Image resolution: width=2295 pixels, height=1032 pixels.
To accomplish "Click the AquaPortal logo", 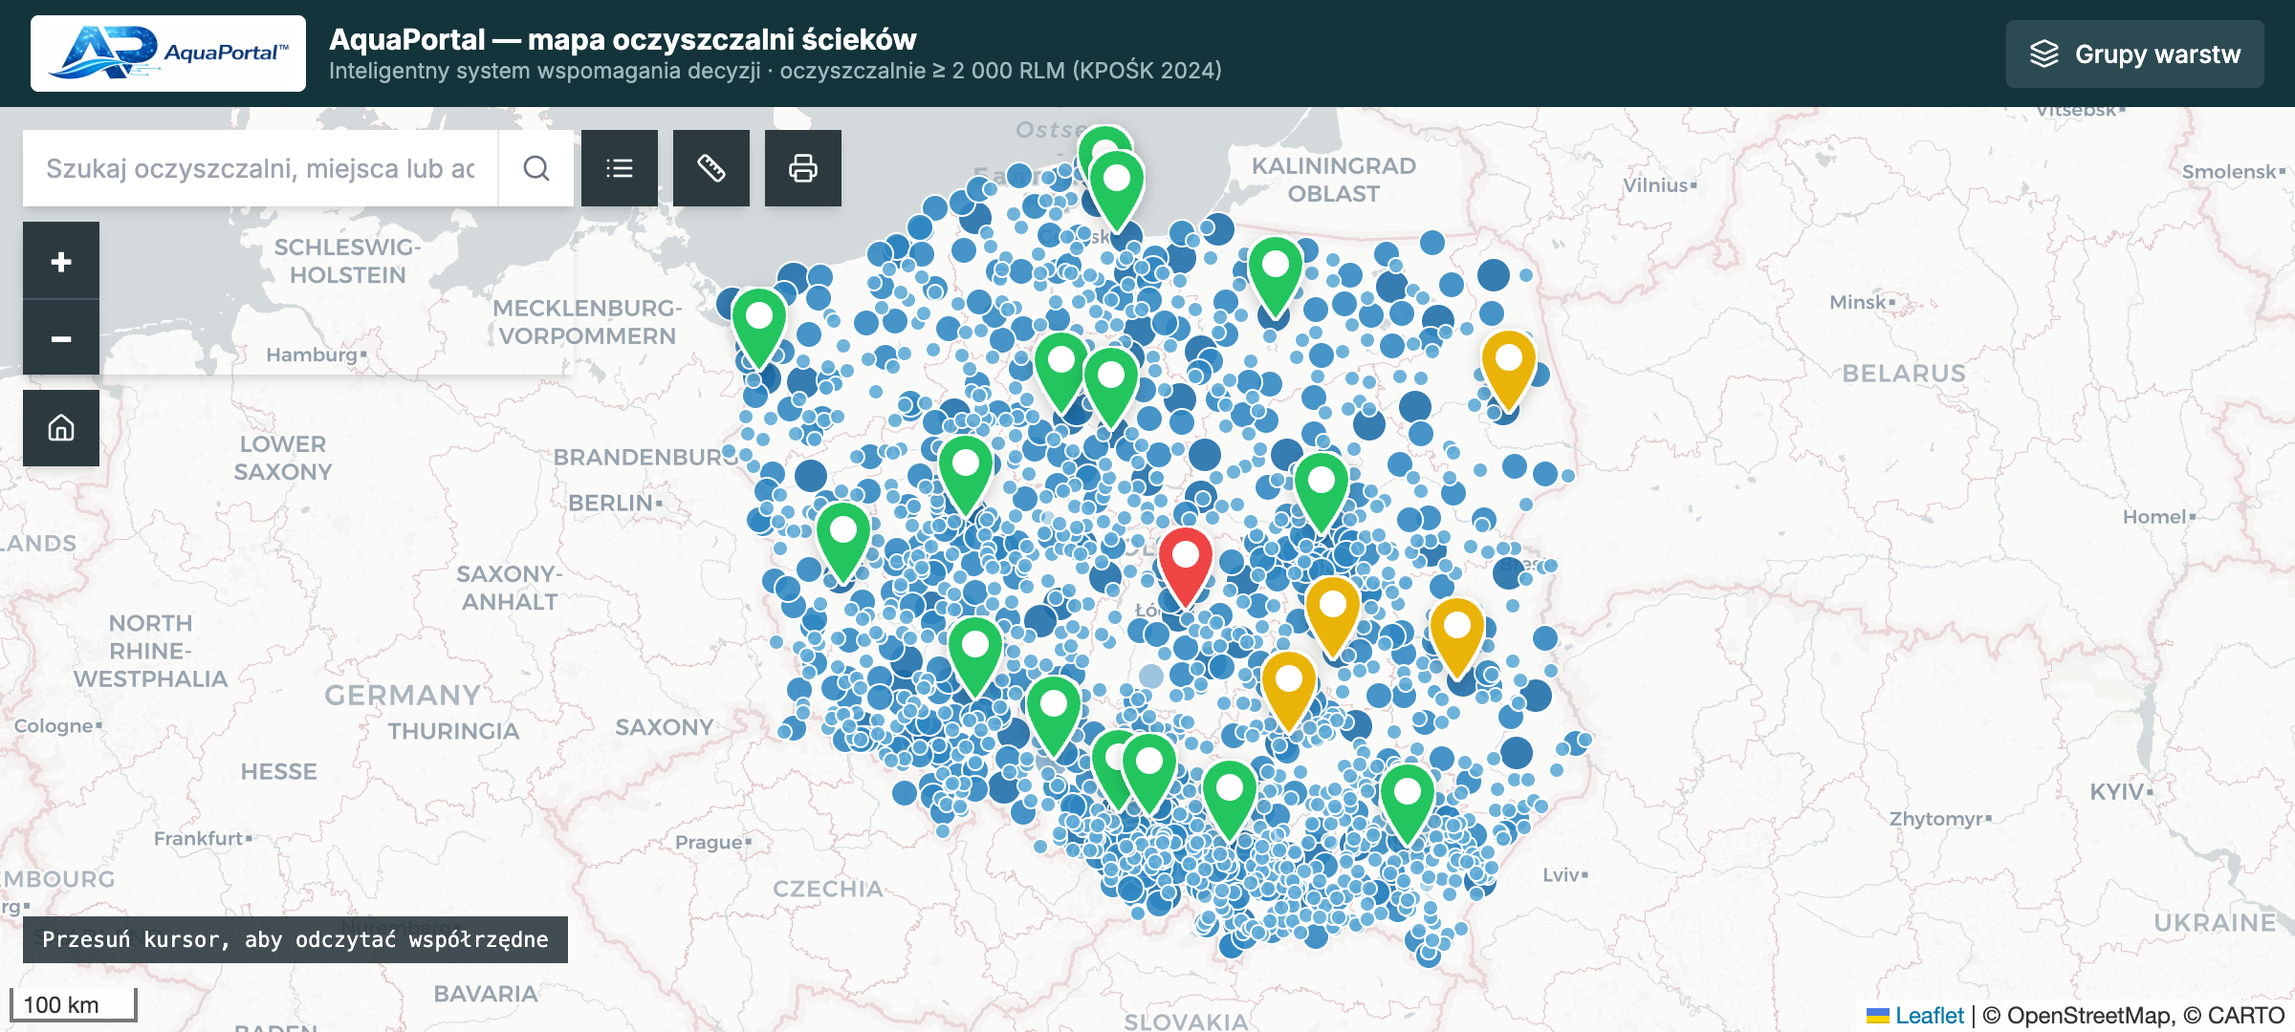I will (x=168, y=54).
